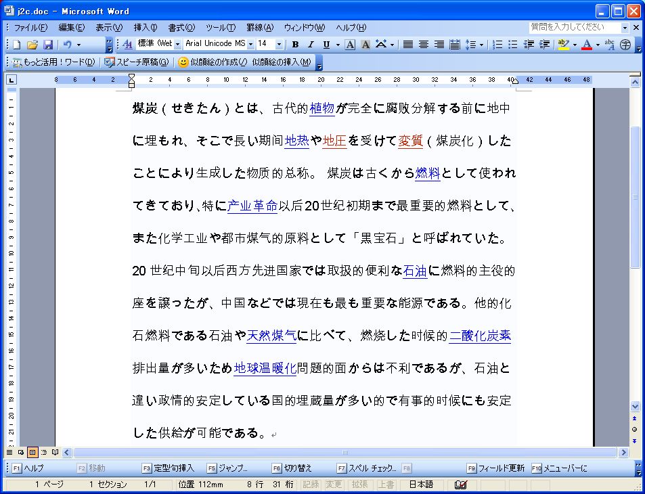Screen dimensions: 645x494
Task: Open the 挿入 menu
Action: click(x=146, y=28)
